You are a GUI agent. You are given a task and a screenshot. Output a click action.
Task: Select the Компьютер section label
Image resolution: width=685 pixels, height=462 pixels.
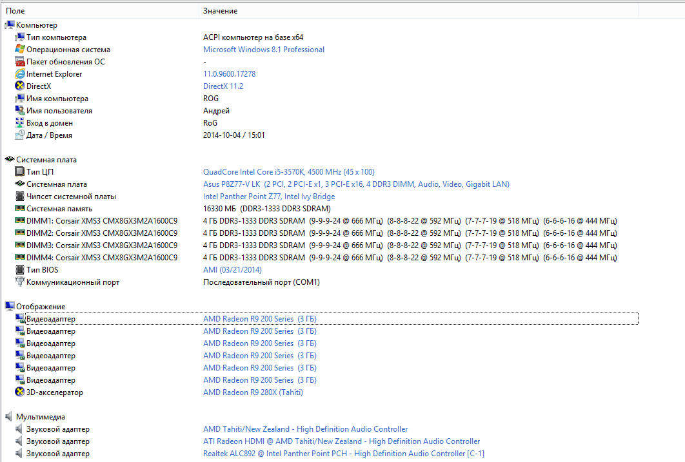[x=37, y=25]
